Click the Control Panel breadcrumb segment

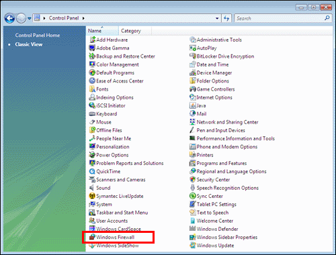pyautogui.click(x=64, y=18)
